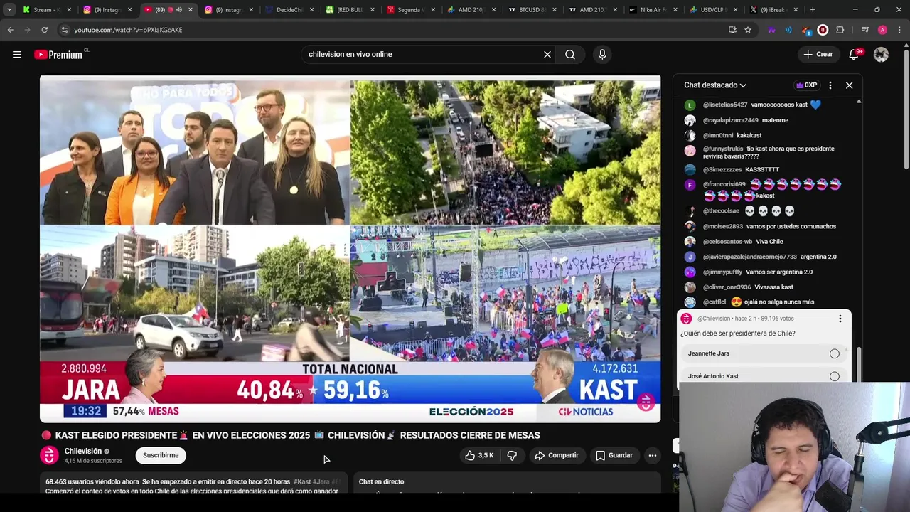The image size is (910, 512).
Task: Start voice search with the microphone
Action: [602, 54]
